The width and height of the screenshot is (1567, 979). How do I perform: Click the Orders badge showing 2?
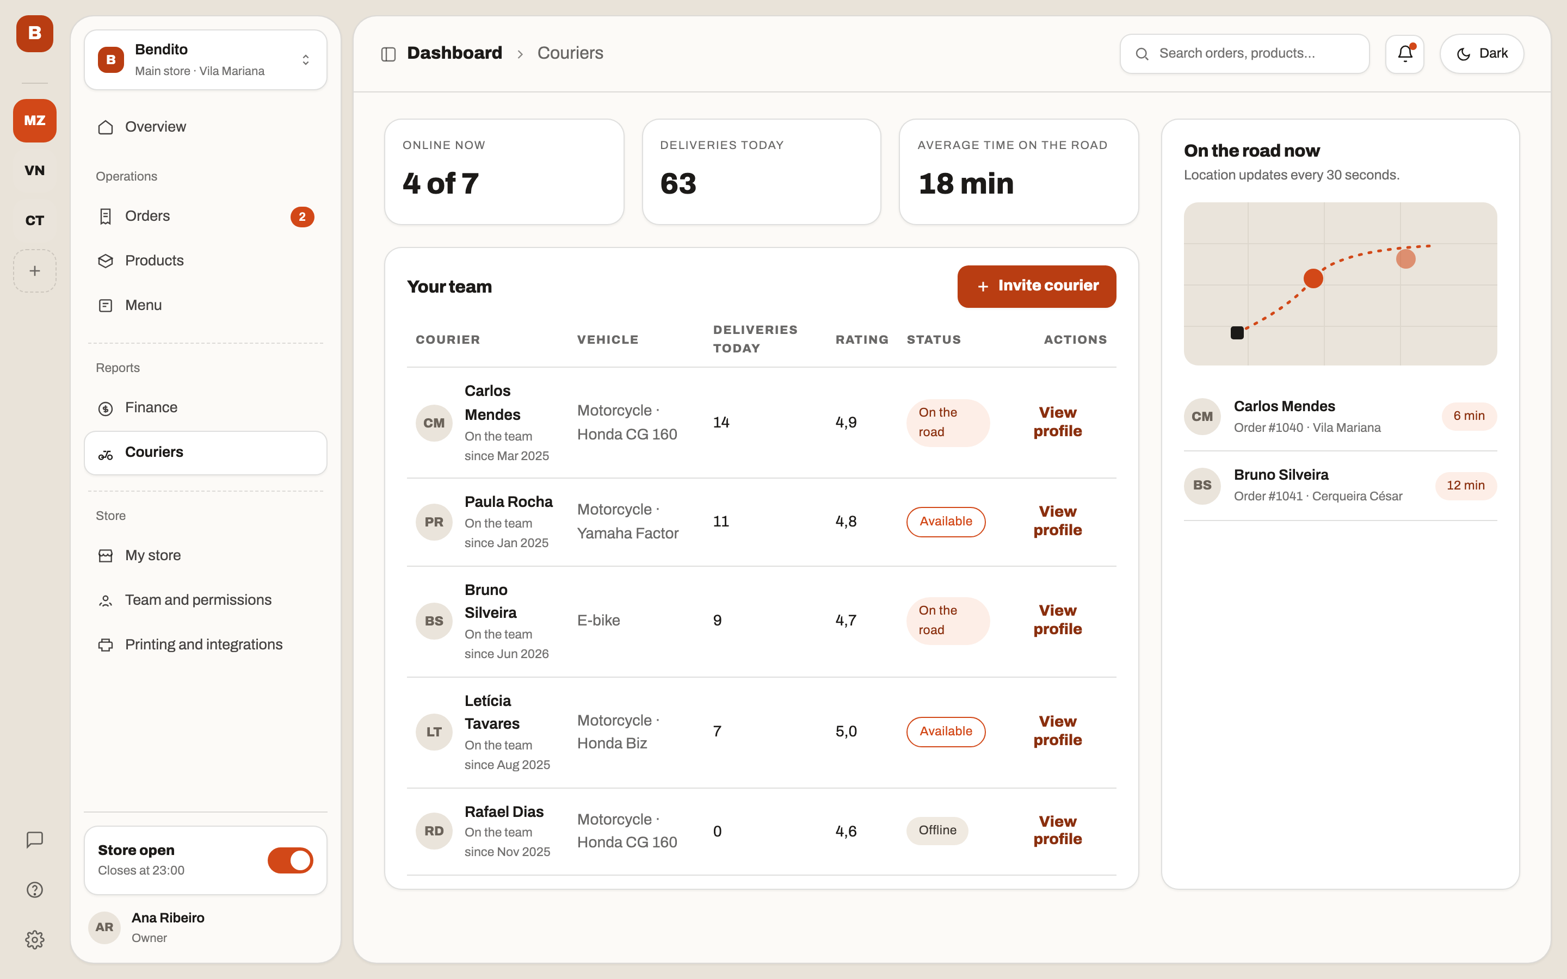pos(302,217)
